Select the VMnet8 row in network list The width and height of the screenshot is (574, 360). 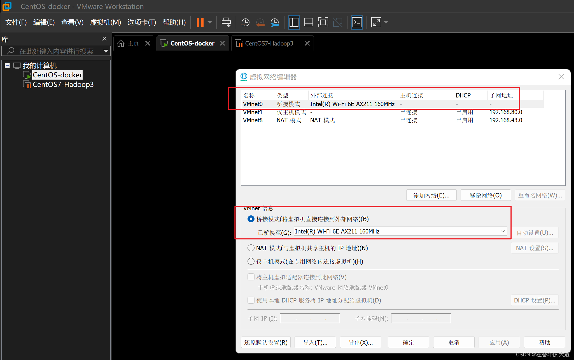pos(253,120)
